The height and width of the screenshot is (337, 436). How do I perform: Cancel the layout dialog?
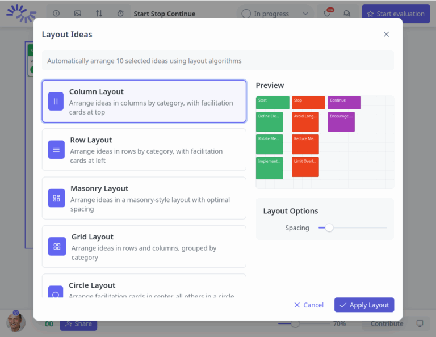pos(309,305)
